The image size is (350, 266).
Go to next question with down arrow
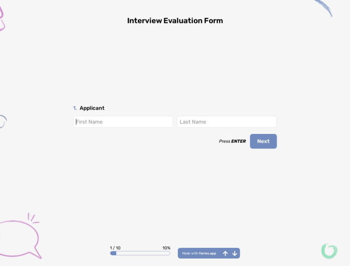(235, 253)
